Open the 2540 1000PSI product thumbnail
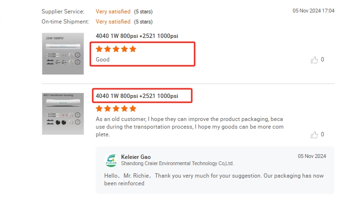 [63, 53]
